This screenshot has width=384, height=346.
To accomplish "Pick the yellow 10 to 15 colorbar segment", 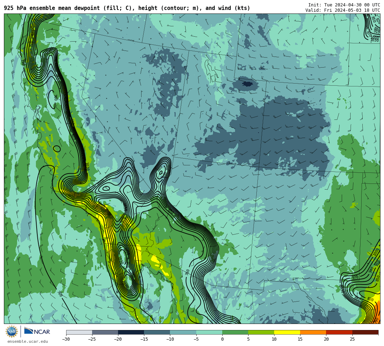I will 287,332.
